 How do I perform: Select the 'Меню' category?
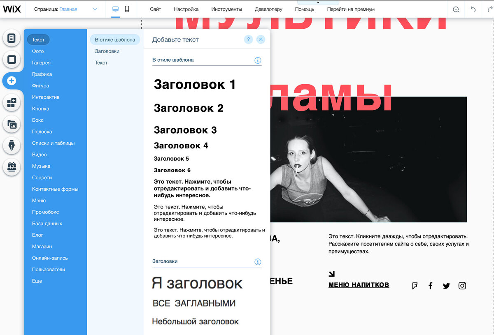(x=39, y=201)
